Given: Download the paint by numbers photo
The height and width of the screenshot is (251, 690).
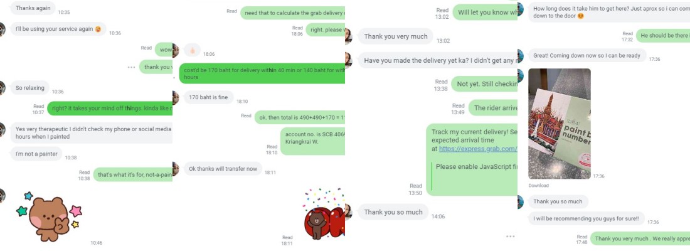Looking at the screenshot, I should coord(538,186).
